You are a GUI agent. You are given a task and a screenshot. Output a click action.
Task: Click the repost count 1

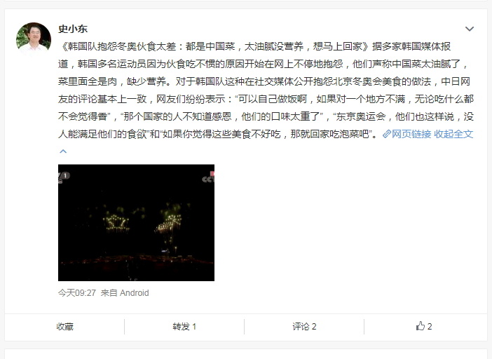click(x=194, y=327)
